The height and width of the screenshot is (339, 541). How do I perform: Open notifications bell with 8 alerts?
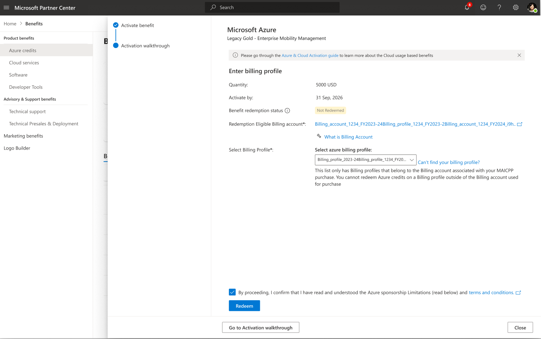click(467, 7)
